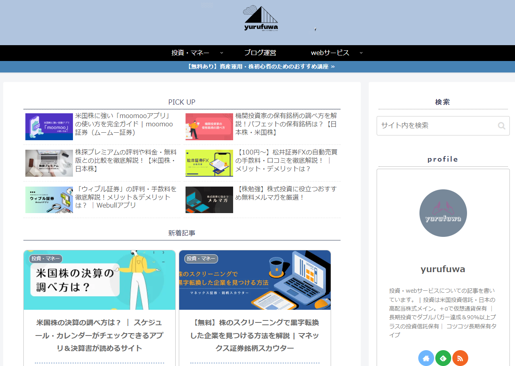Open the 株のスクリーニング card image
Viewport: 515px width, 366px height.
(255, 280)
